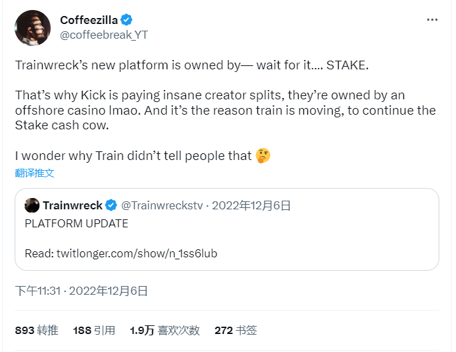View the 1.9万 喜欢次数 likes list
This screenshot has height=352, width=456.
click(165, 330)
